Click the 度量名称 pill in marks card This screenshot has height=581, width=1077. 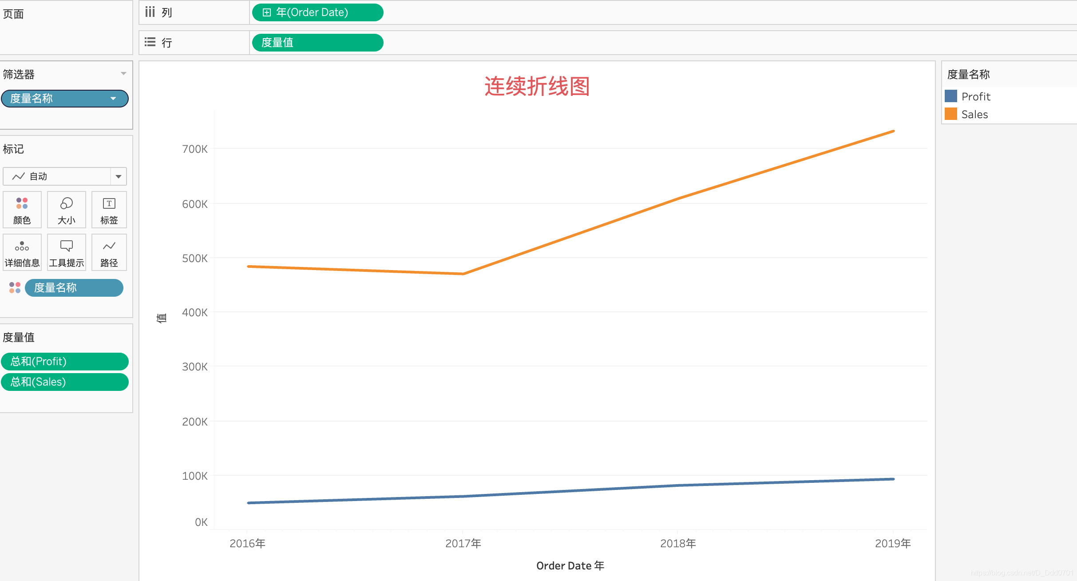click(x=74, y=287)
